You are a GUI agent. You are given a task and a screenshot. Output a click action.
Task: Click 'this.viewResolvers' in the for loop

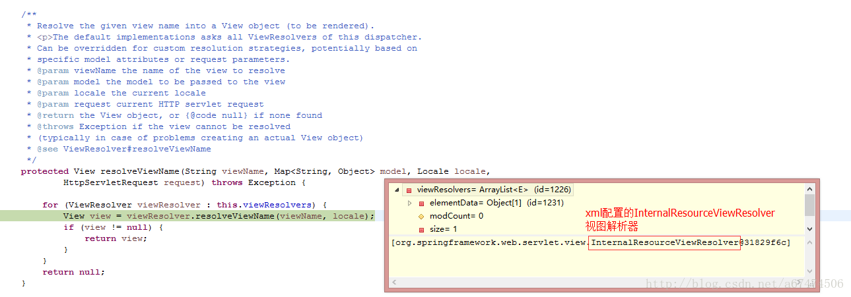pos(269,205)
